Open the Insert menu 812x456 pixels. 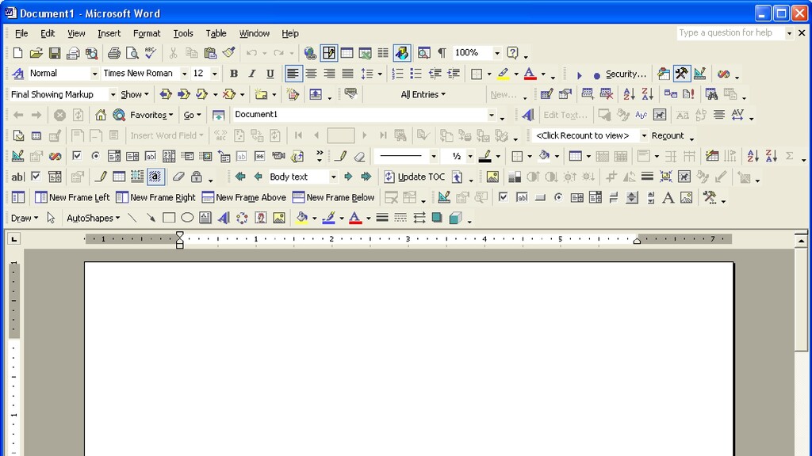(x=109, y=33)
